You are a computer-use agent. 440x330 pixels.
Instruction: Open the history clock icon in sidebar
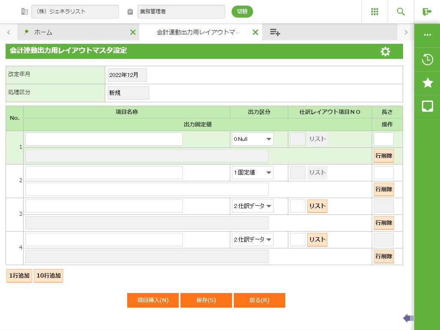428,59
